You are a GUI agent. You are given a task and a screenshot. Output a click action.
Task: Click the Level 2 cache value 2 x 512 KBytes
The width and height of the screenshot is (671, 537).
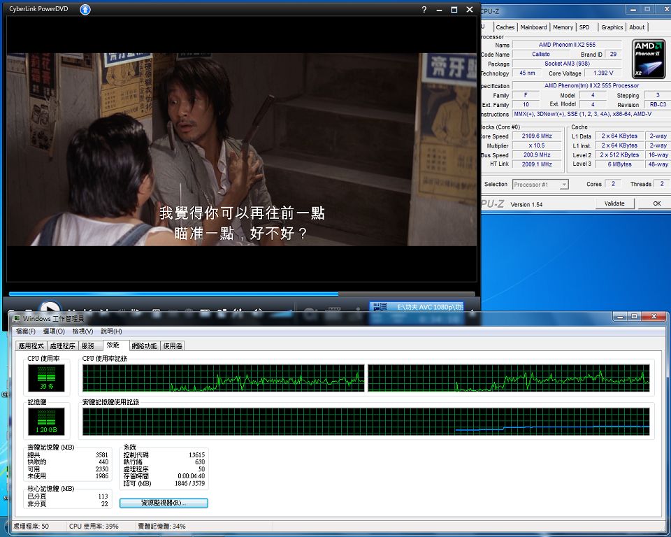coord(619,155)
